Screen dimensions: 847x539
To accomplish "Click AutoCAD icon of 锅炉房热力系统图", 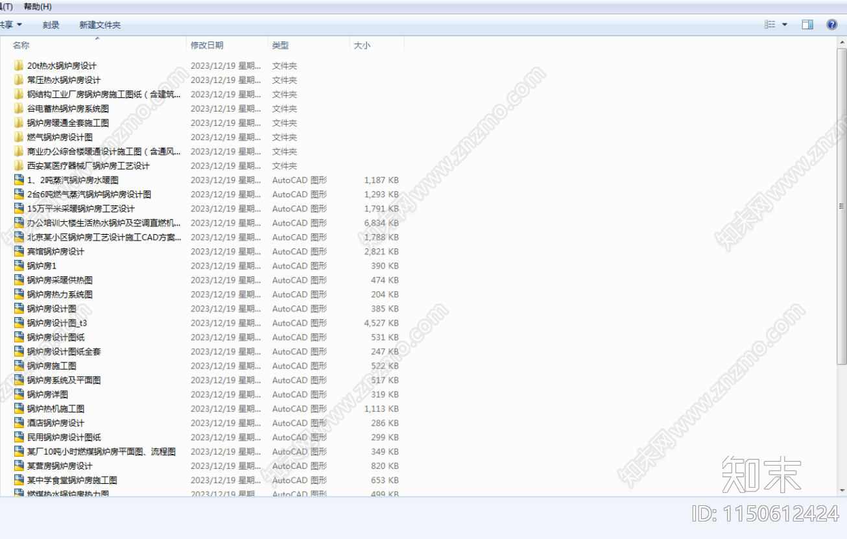I will [19, 294].
